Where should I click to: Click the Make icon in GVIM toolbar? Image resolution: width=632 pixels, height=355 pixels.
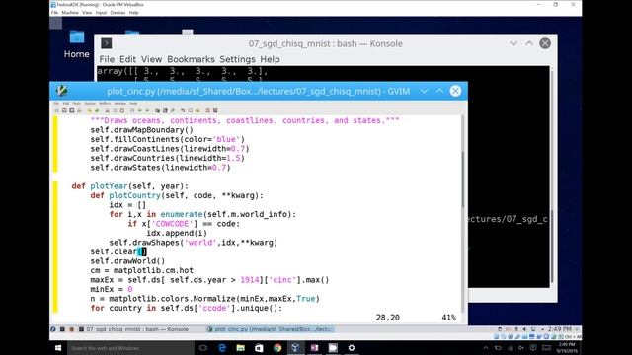[x=183, y=110]
